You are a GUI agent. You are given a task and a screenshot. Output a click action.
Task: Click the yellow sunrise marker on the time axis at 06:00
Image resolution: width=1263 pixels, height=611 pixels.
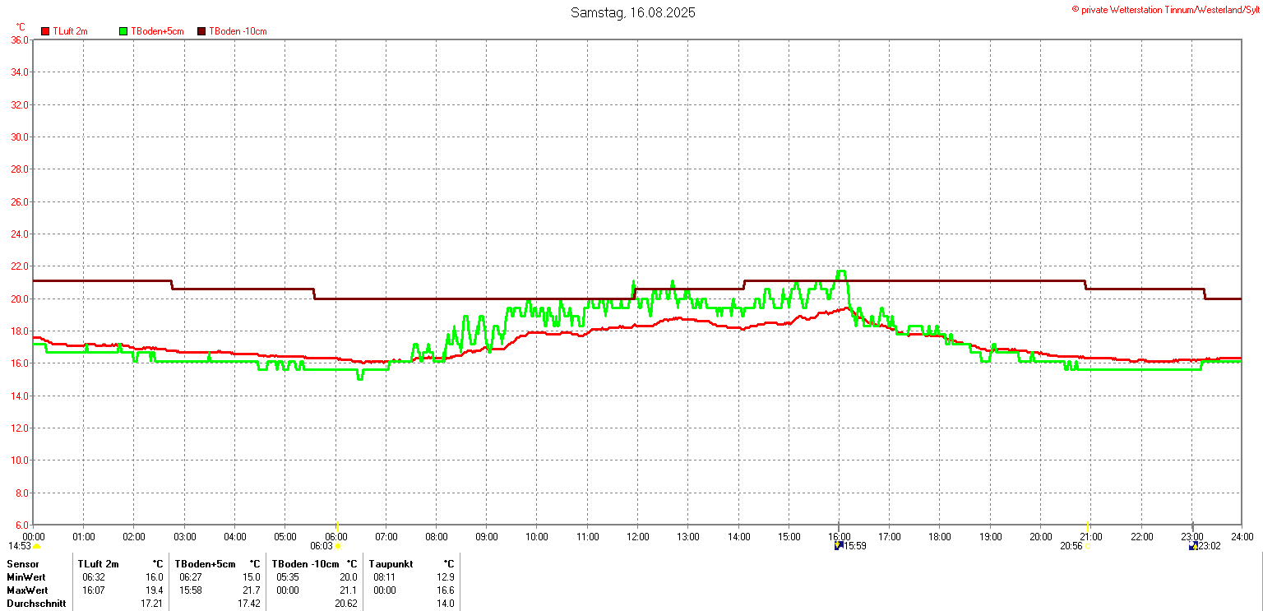[337, 526]
